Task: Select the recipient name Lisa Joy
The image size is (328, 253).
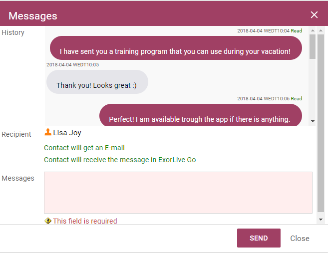Action: coord(67,133)
